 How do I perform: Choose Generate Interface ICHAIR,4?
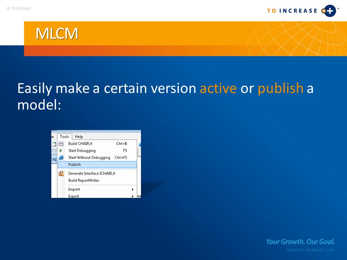tap(97, 173)
